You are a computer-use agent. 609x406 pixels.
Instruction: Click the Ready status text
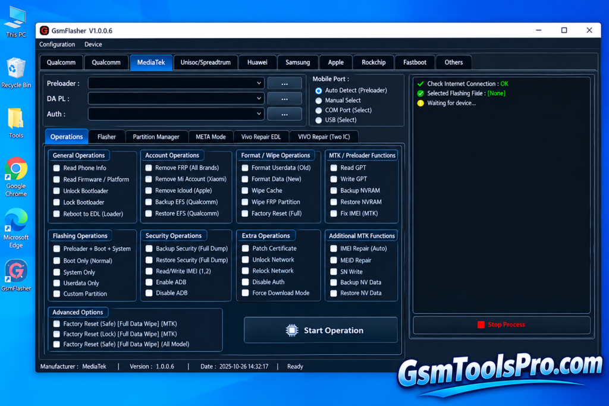click(x=295, y=366)
